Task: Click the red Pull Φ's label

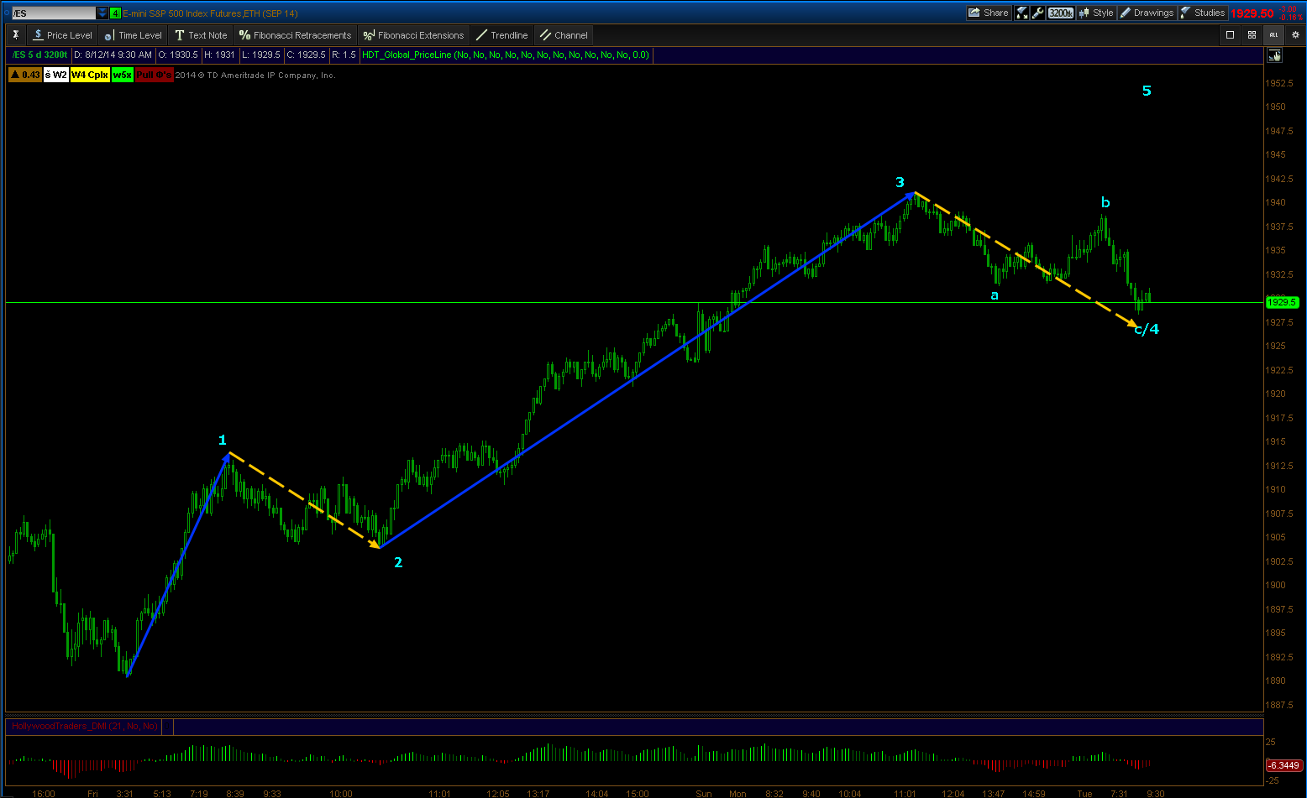Action: click(155, 75)
